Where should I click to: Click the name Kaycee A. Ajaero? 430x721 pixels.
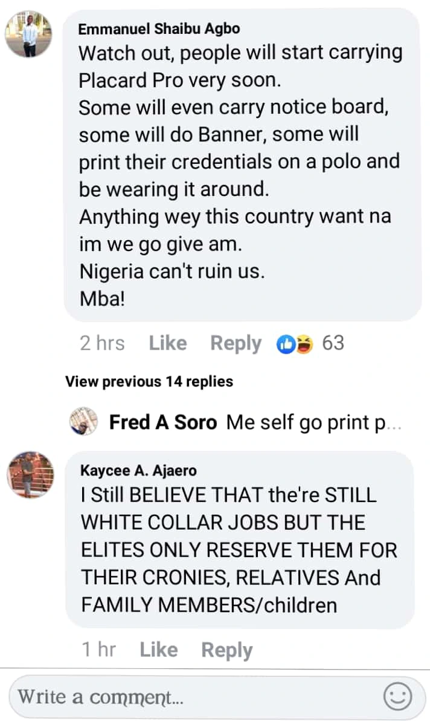tap(138, 471)
